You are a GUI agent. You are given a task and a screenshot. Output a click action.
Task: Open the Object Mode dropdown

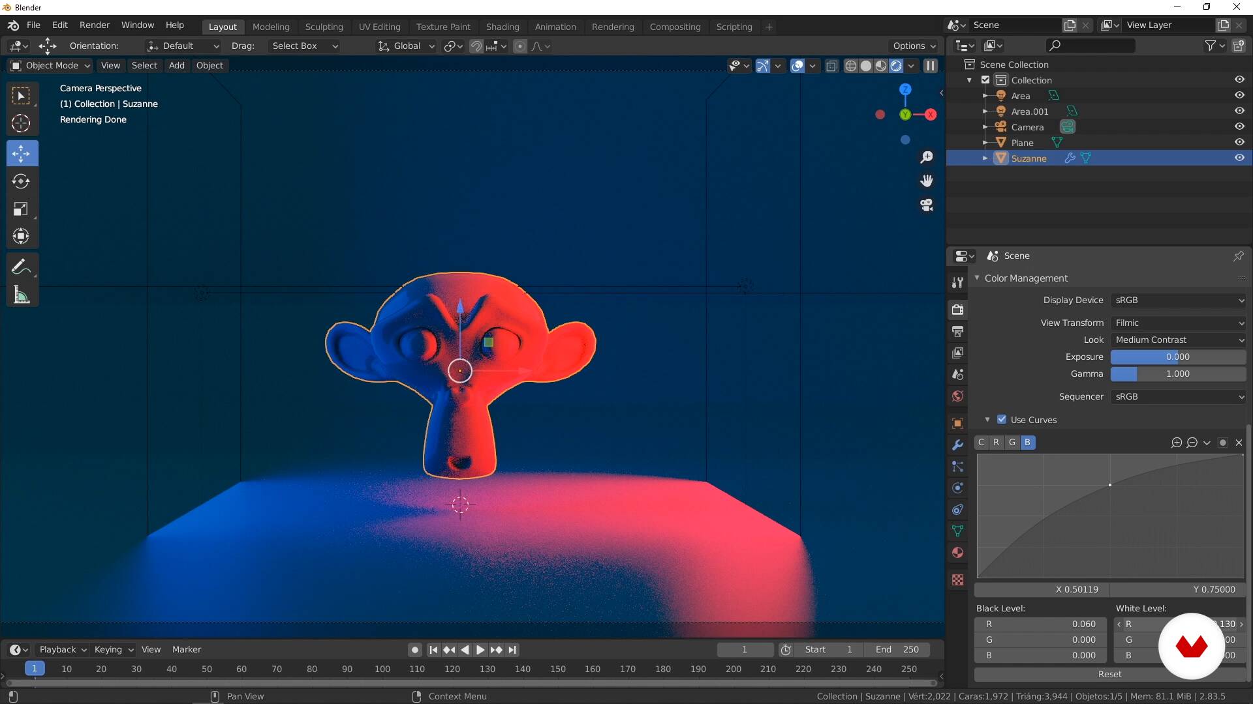(50, 65)
